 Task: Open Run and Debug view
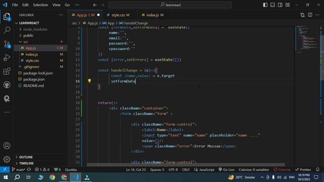coord(7,58)
